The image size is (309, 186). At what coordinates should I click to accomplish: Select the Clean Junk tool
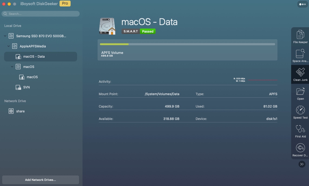click(300, 75)
